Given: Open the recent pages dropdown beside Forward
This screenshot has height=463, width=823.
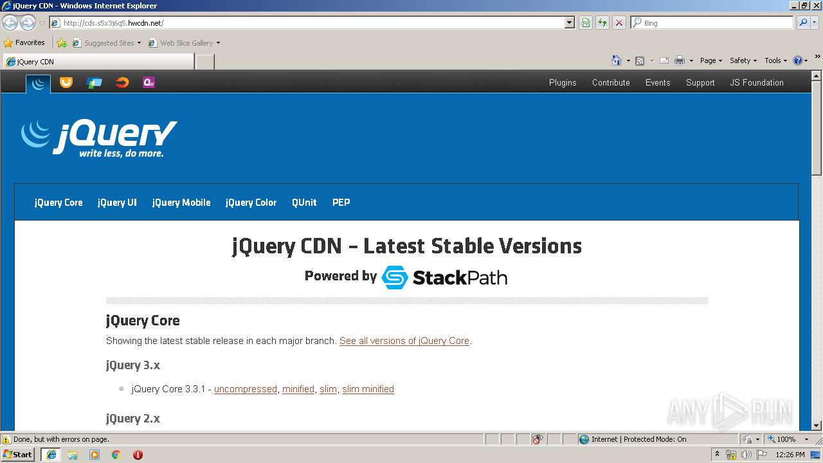Looking at the screenshot, I should click(x=42, y=23).
